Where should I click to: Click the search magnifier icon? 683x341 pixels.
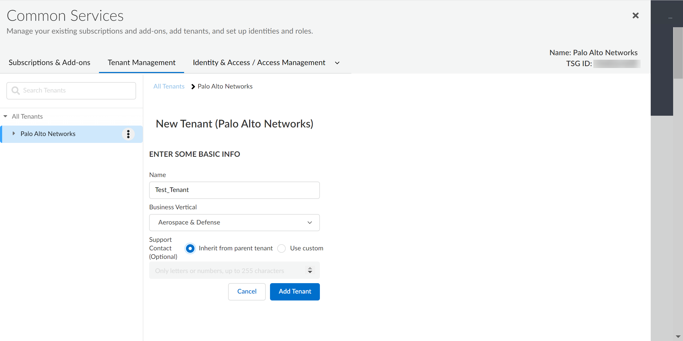15,91
